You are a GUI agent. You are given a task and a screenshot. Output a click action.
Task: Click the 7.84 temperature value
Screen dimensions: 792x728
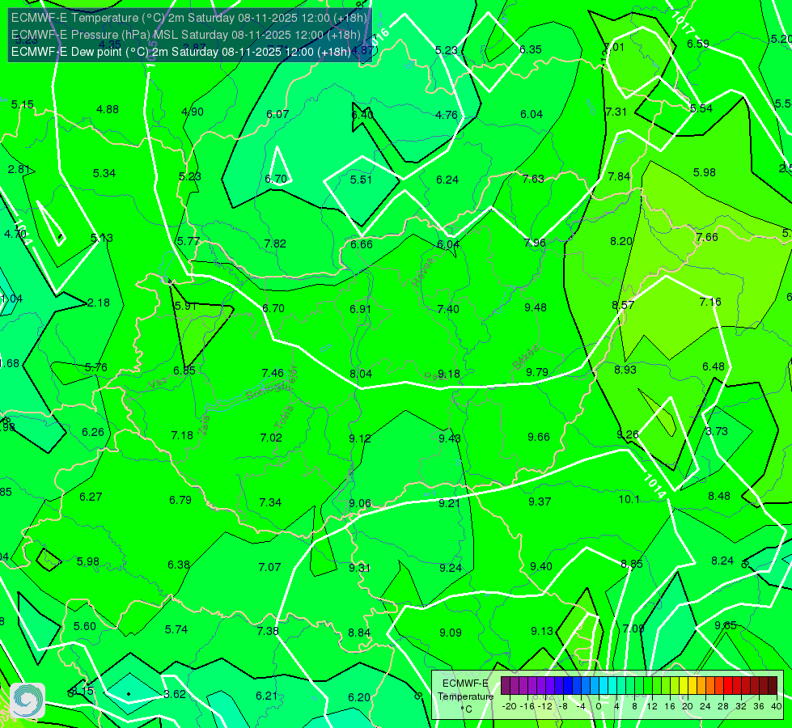pos(619,176)
